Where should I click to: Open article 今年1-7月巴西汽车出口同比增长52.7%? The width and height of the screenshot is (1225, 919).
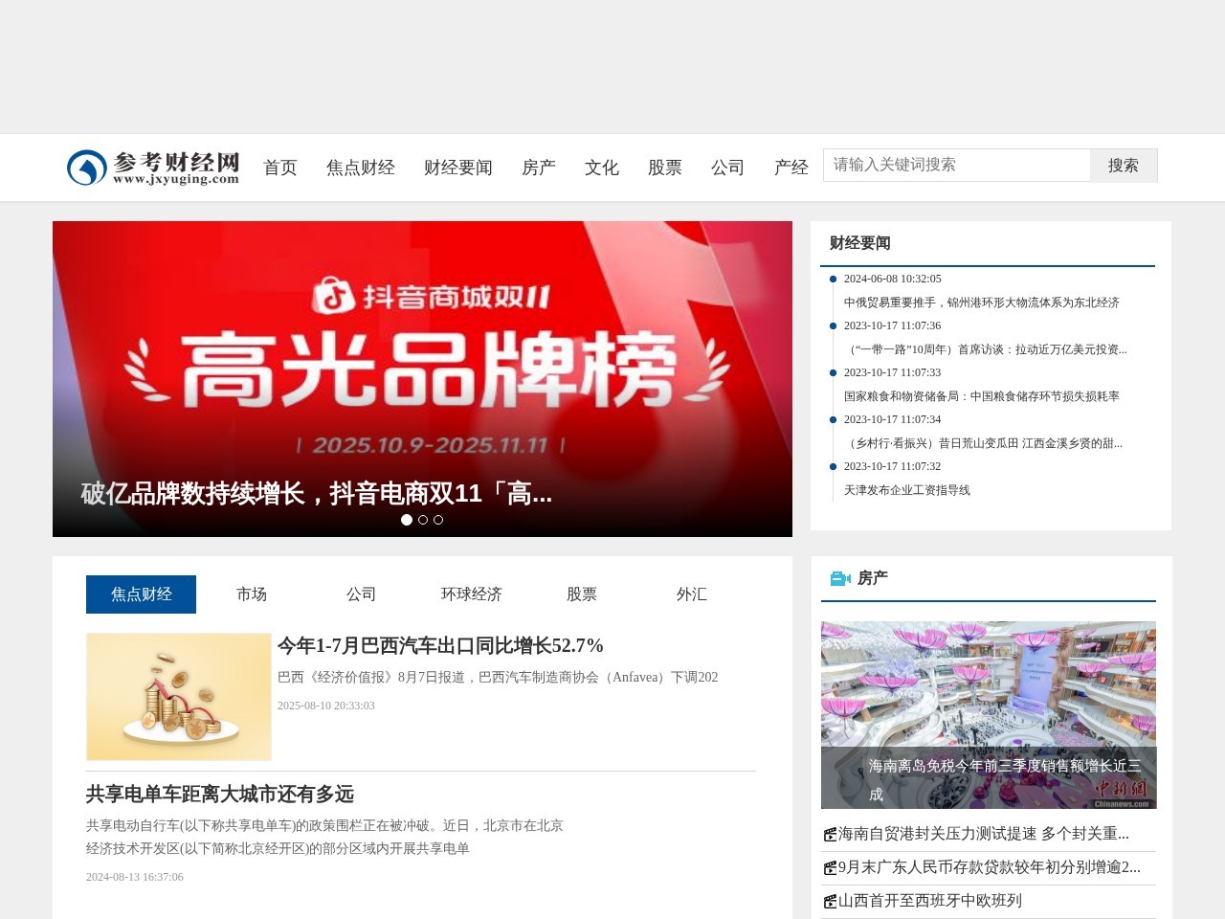[440, 646]
